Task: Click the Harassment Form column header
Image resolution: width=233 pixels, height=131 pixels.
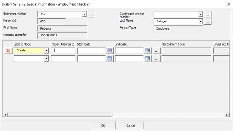Action: point(173,44)
